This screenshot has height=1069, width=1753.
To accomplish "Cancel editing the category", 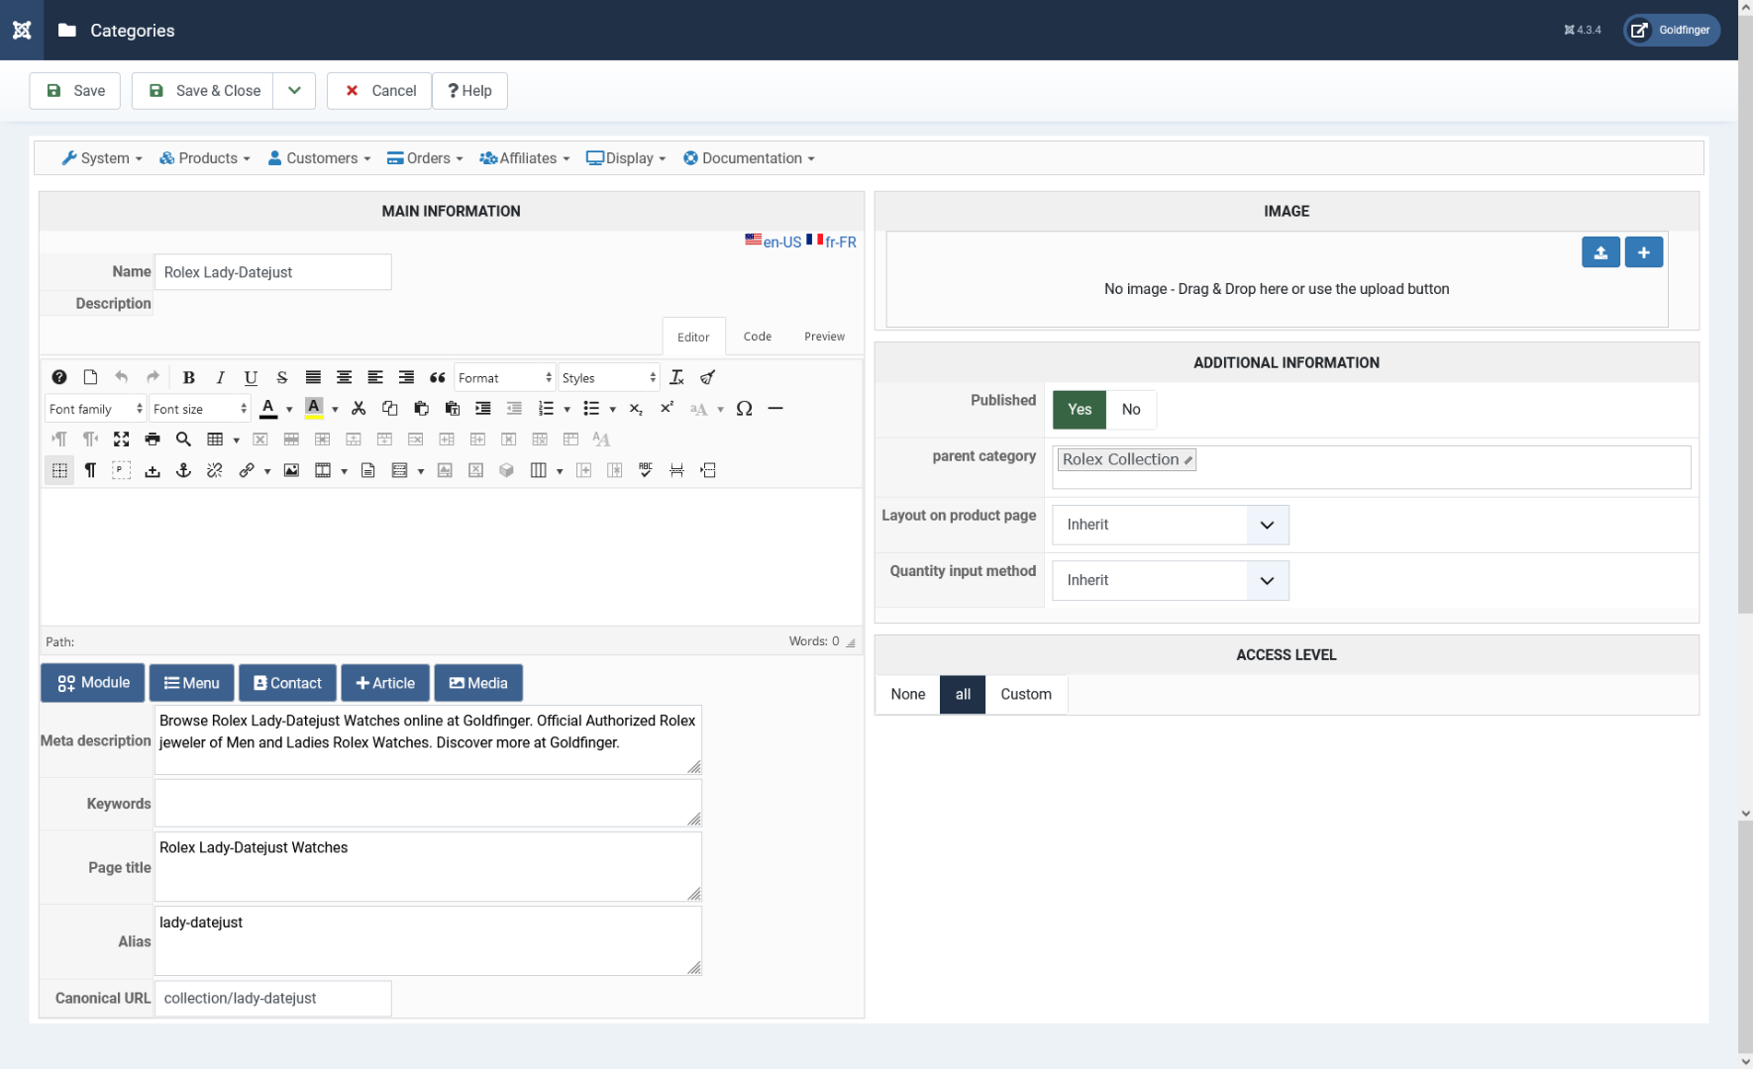I will (380, 91).
